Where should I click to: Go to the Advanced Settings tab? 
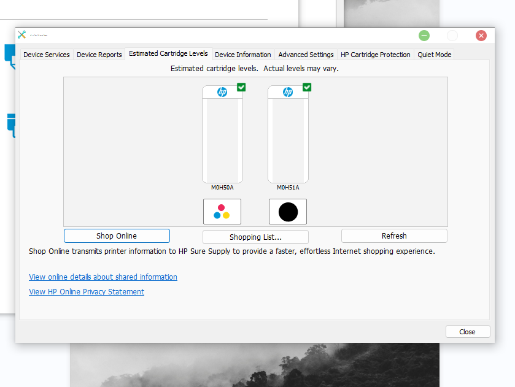coord(306,55)
